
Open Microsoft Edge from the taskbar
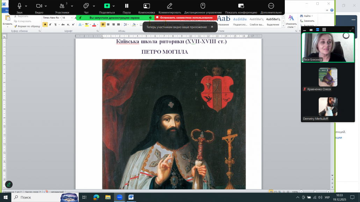click(96, 197)
